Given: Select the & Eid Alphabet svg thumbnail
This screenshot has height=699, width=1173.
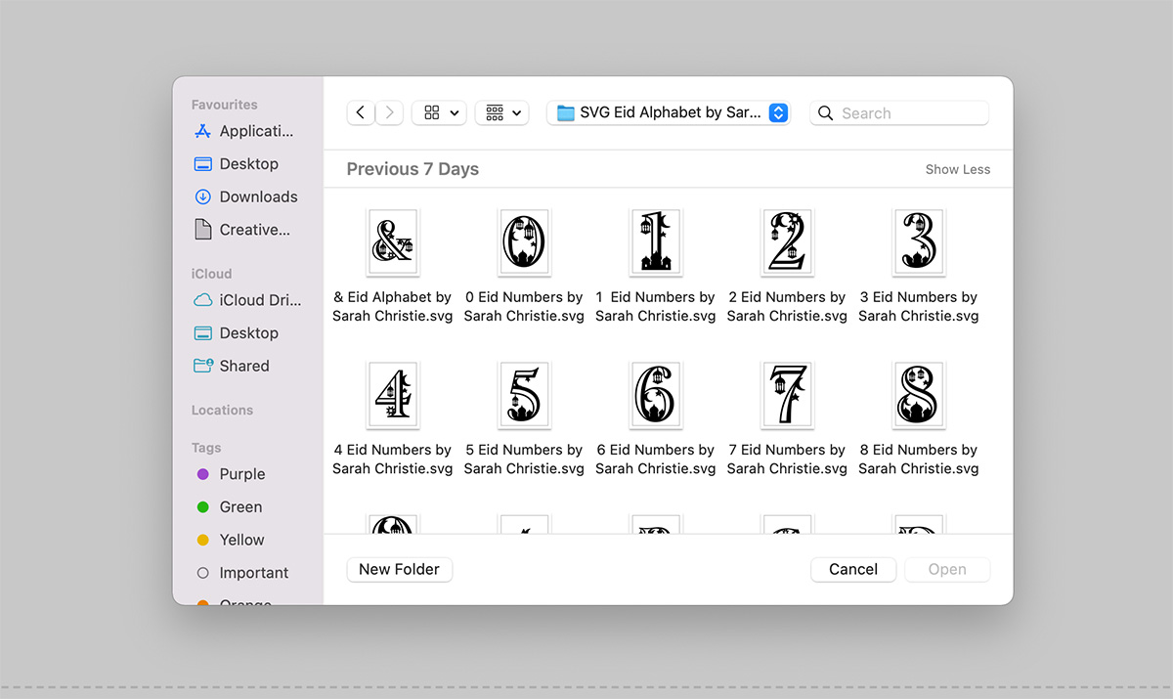Looking at the screenshot, I should pos(392,240).
